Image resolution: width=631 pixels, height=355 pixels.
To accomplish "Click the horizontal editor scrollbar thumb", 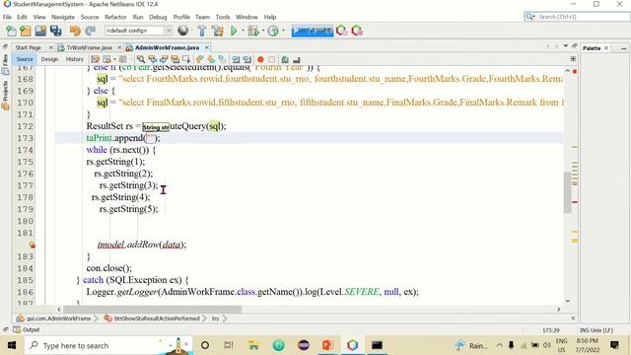I will 153,309.
